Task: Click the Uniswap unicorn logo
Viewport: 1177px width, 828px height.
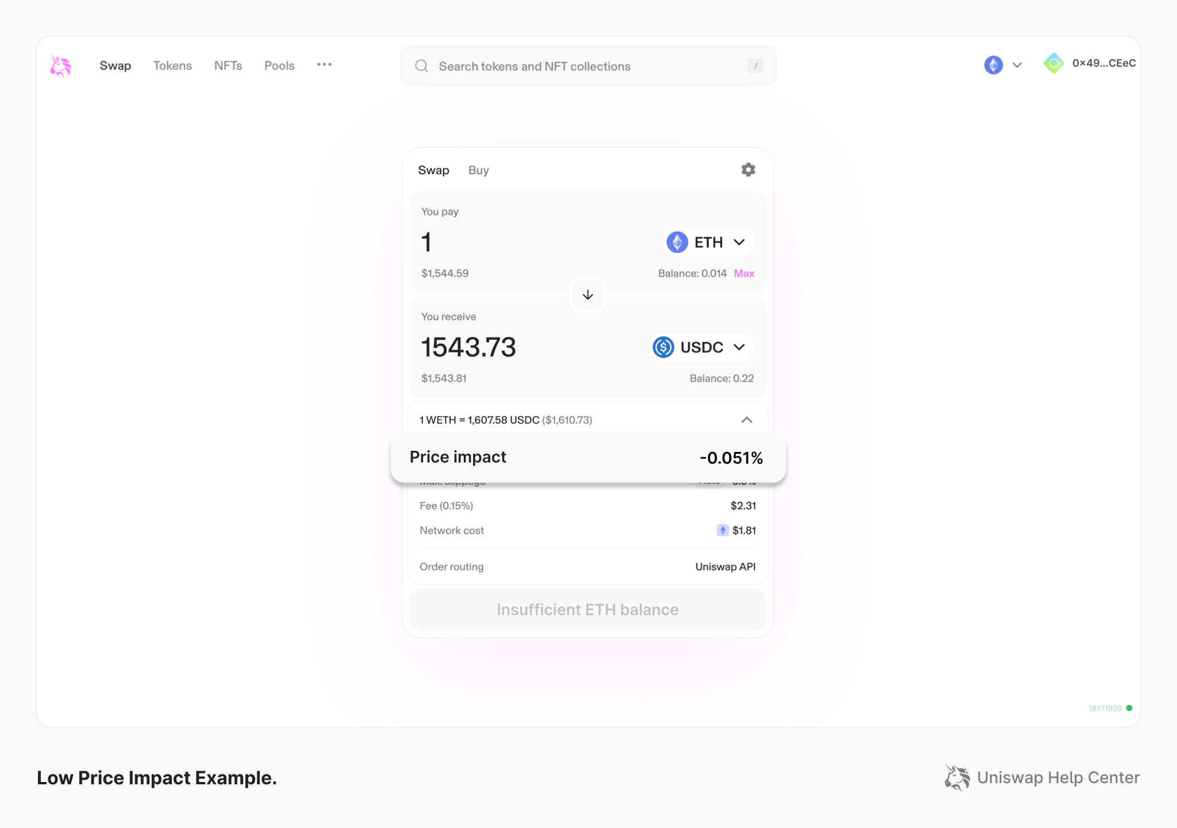Action: point(60,65)
